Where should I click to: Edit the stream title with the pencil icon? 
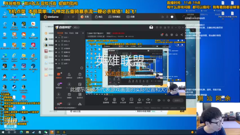click(x=103, y=37)
